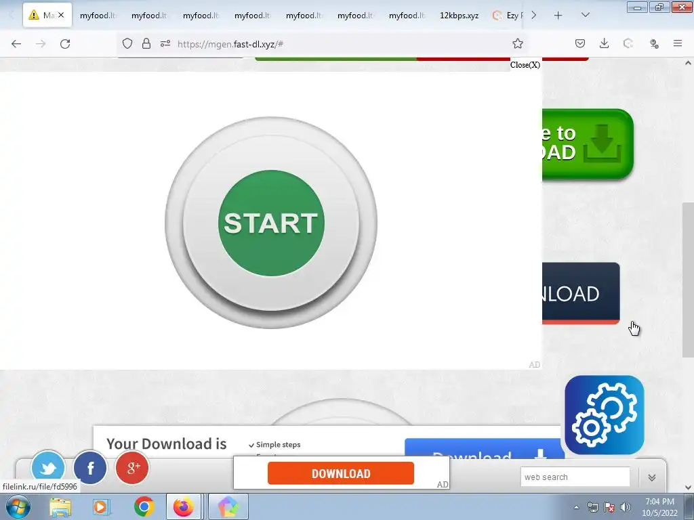The height and width of the screenshot is (520, 694).
Task: Open the volume speaker tray icon
Action: tap(626, 507)
